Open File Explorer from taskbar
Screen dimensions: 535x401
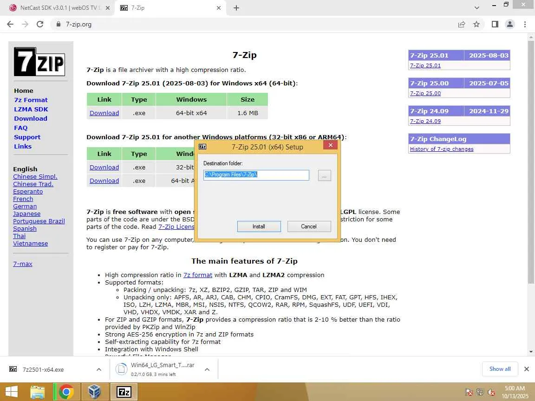click(x=38, y=392)
